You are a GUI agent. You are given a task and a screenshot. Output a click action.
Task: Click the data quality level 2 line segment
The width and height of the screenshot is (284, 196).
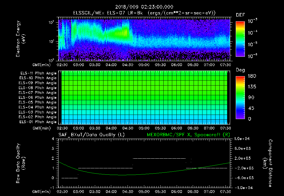coord(159,158)
